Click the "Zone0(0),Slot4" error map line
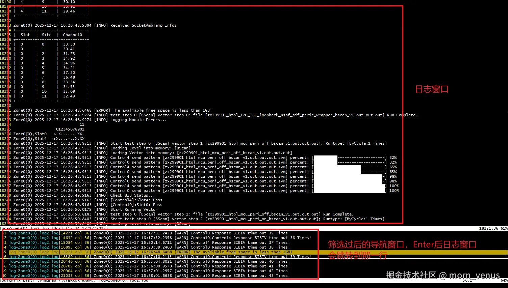Viewport: 508px width, 288px height. (x=49, y=139)
